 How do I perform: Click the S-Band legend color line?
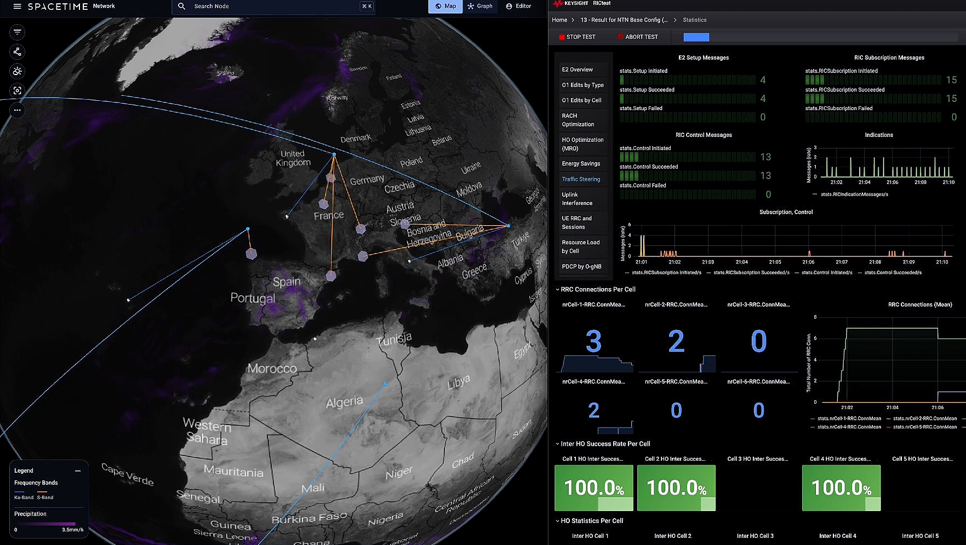point(42,492)
